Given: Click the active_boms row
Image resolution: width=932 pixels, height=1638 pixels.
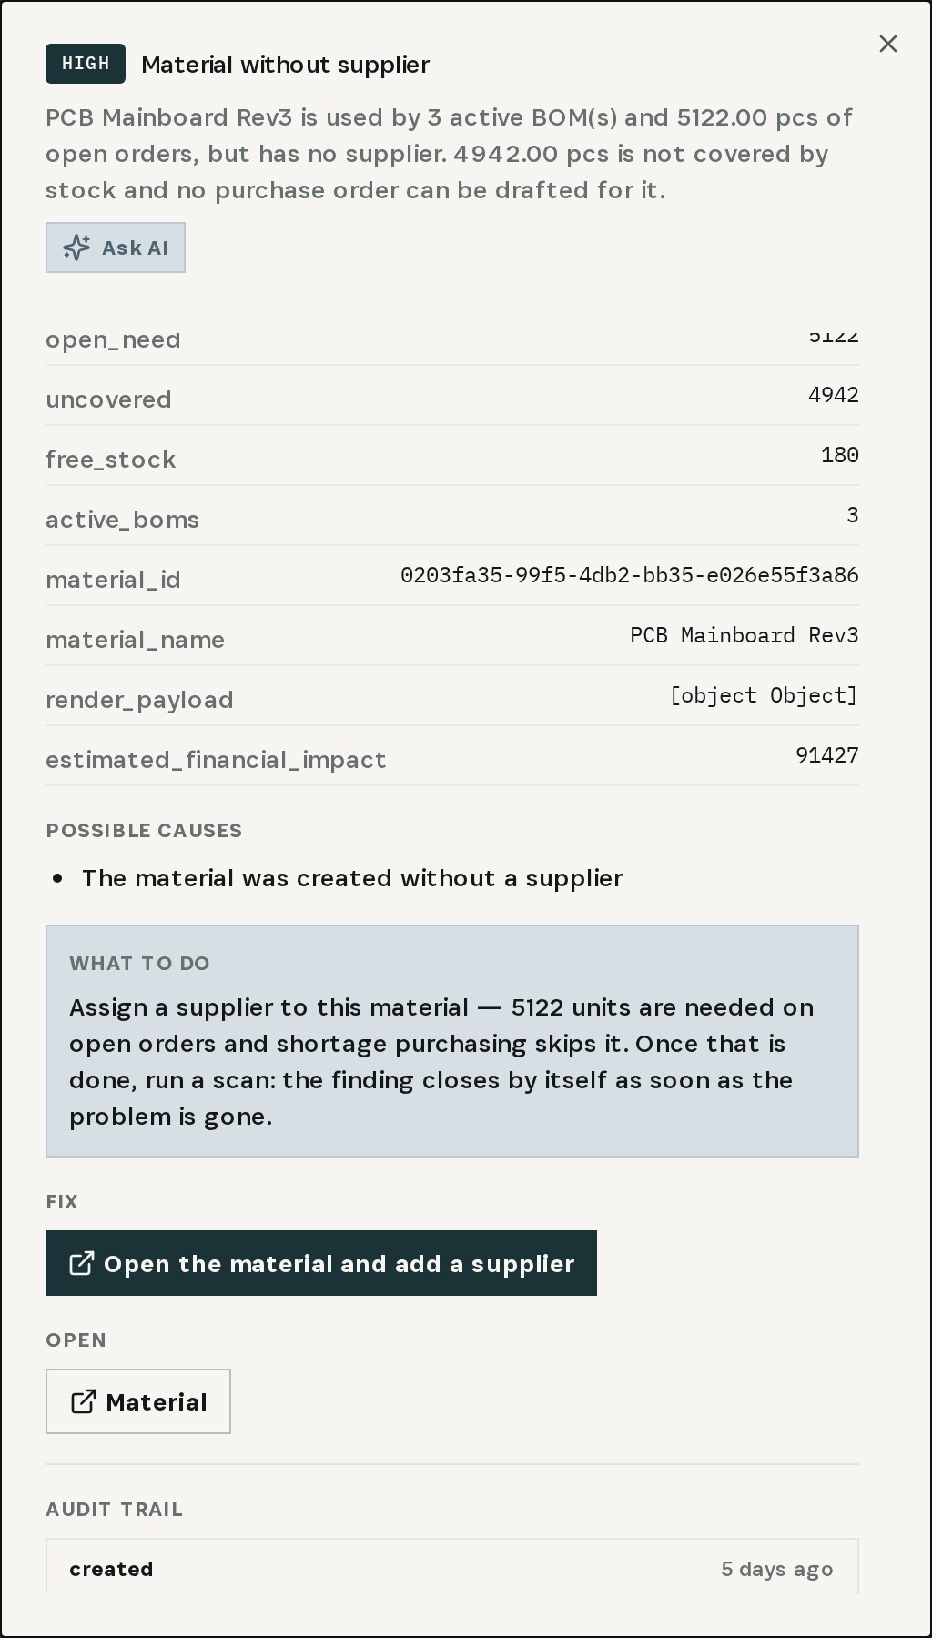Looking at the screenshot, I should pyautogui.click(x=452, y=516).
